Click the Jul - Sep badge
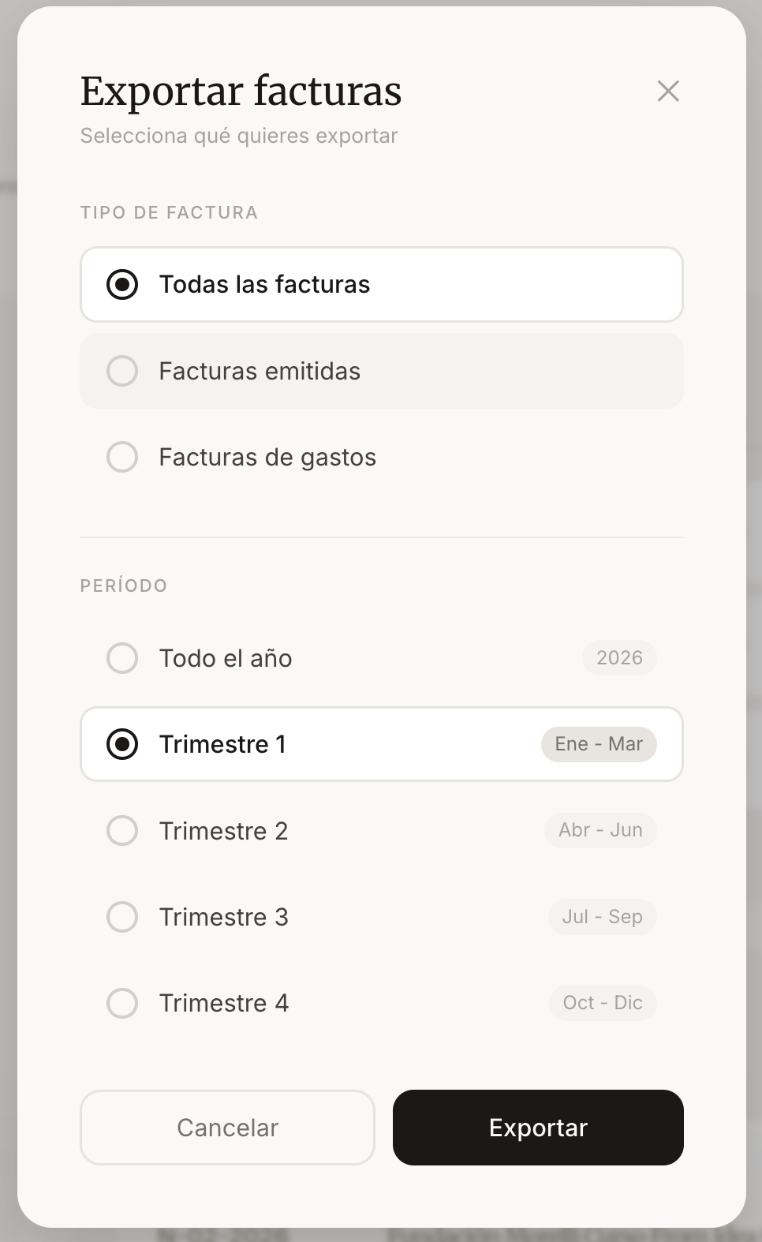 point(602,917)
